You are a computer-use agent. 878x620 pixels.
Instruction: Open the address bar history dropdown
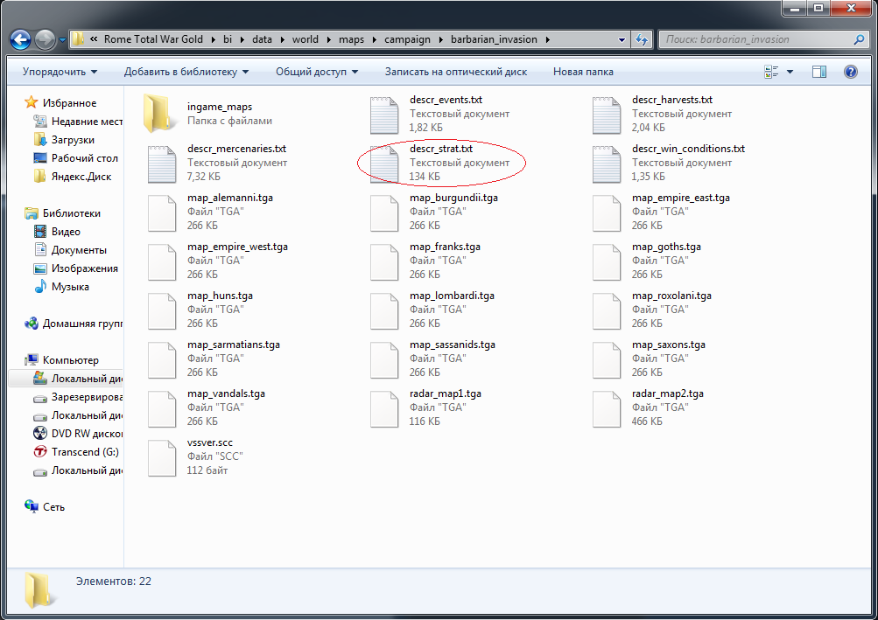click(622, 39)
